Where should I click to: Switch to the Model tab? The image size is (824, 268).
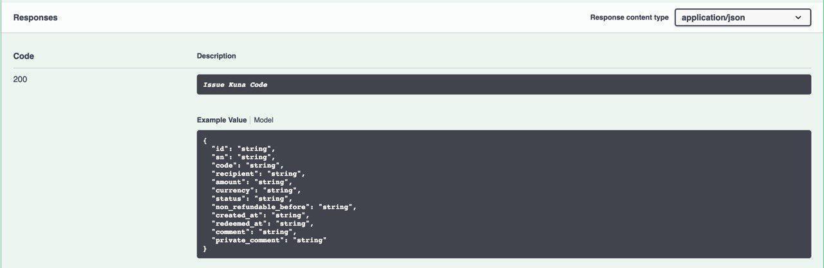(263, 120)
